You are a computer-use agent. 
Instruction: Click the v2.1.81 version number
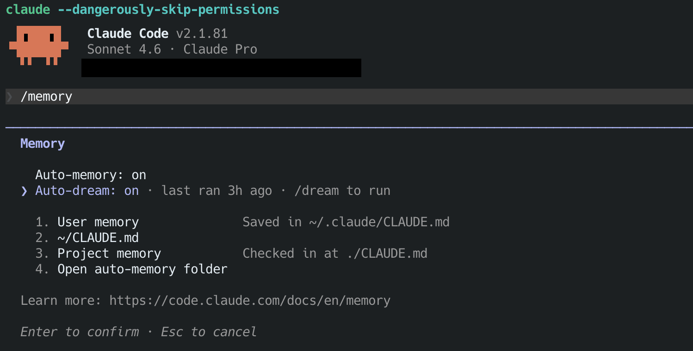[x=202, y=34]
